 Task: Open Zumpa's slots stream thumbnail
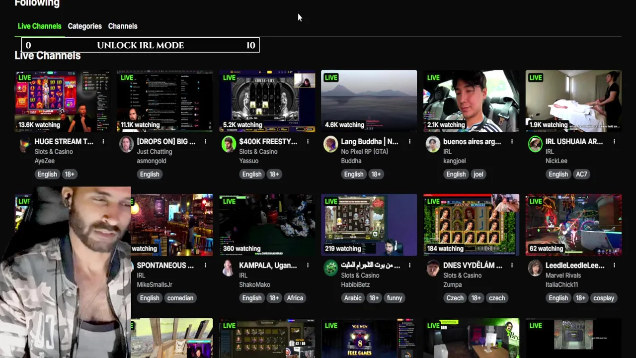pos(472,225)
